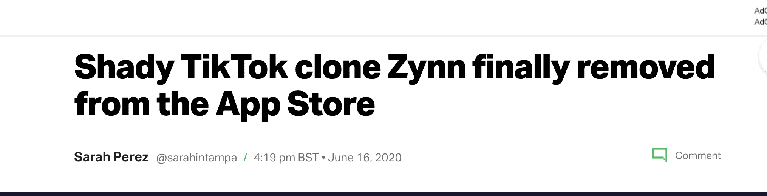Open the @sarahintampa Twitter handle

click(196, 158)
